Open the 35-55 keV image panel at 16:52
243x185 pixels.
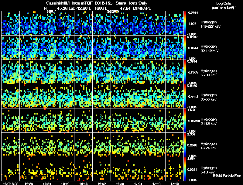point(102,96)
